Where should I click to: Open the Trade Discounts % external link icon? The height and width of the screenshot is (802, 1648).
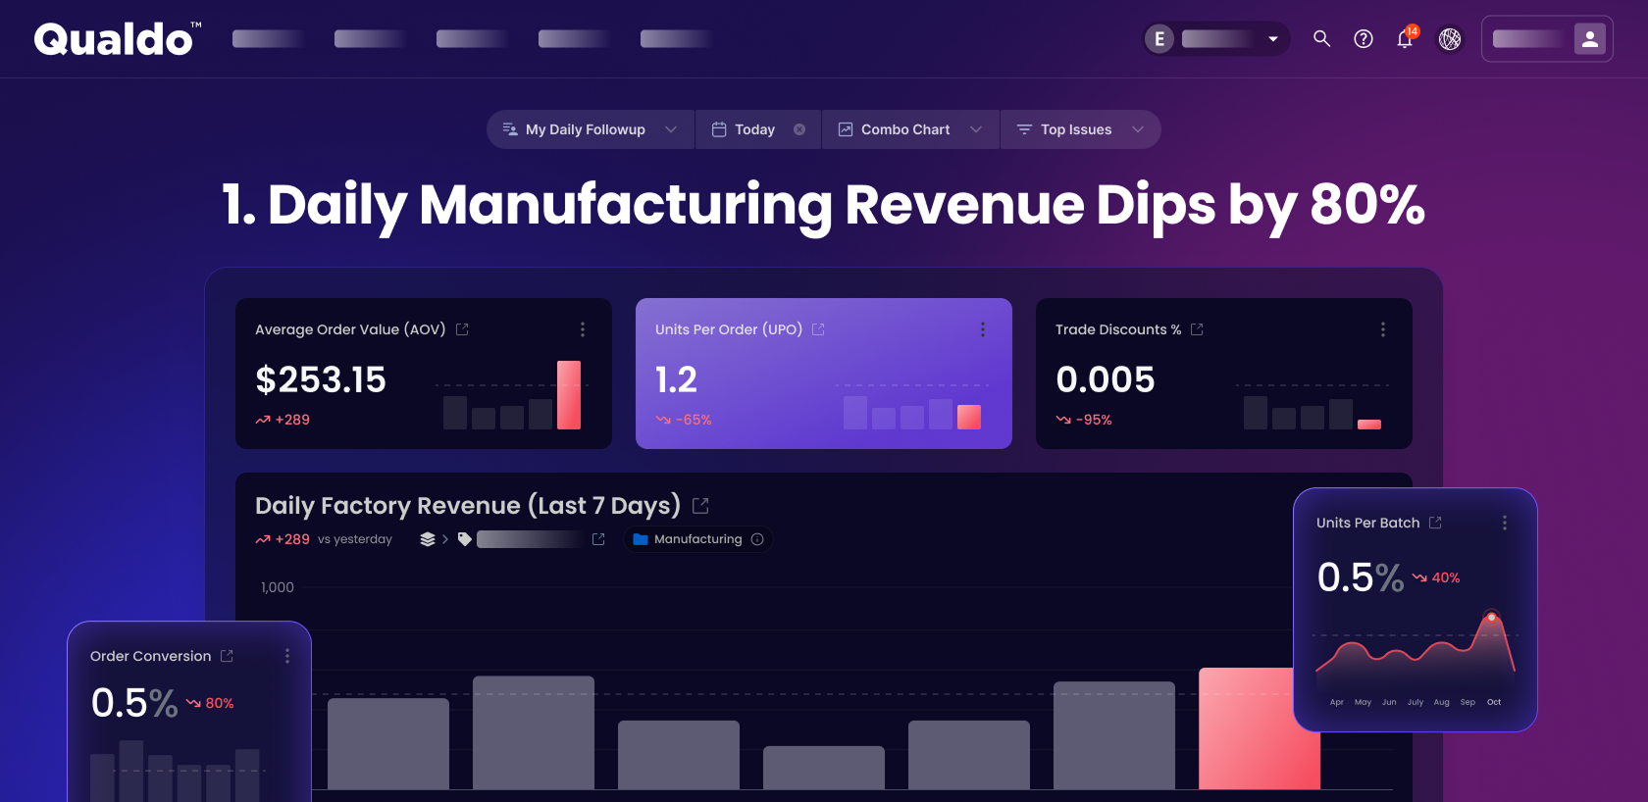click(x=1197, y=329)
